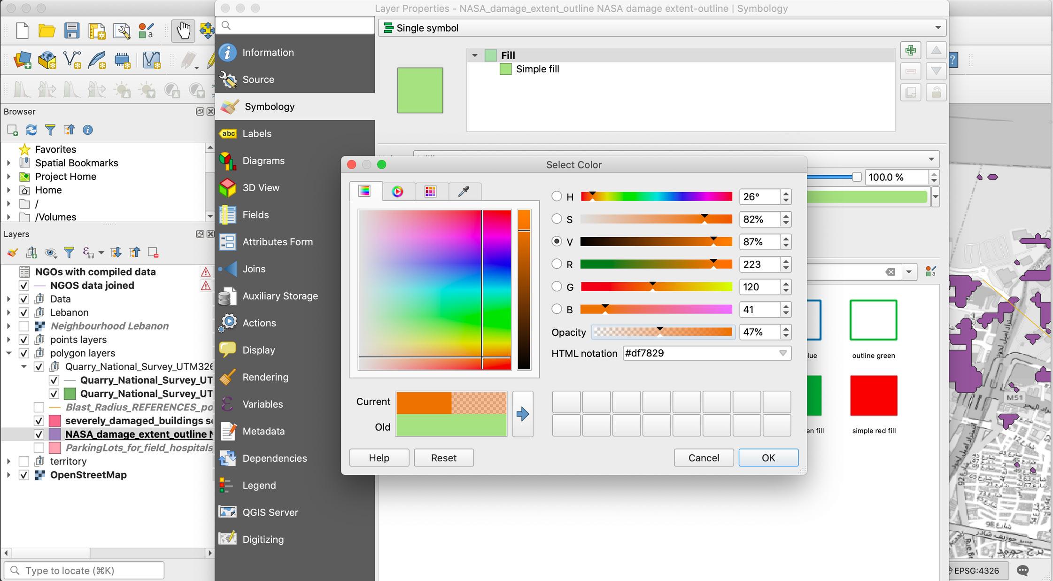Select the color picker eyedropper tab
Screen dimensions: 1053x581
(x=464, y=191)
